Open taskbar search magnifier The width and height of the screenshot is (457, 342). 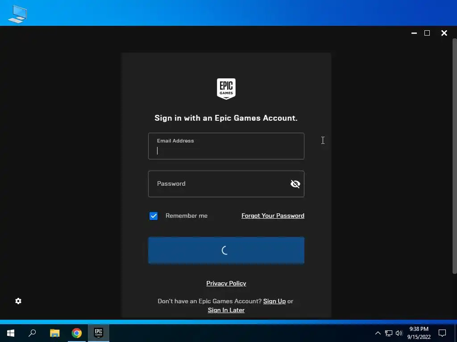32,333
